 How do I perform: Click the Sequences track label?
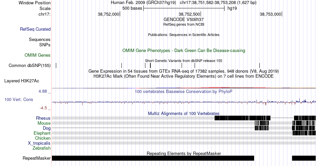click(40, 39)
